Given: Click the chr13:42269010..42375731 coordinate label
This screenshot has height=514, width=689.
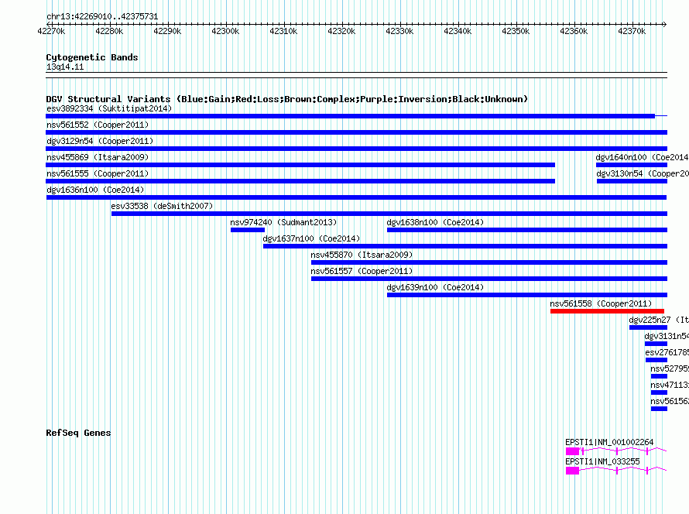Looking at the screenshot, I should (102, 16).
